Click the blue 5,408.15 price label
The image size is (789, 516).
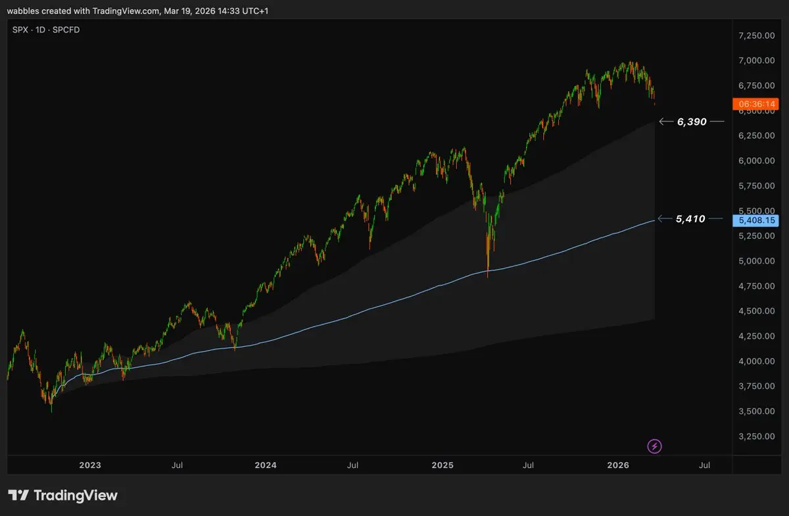click(x=755, y=222)
